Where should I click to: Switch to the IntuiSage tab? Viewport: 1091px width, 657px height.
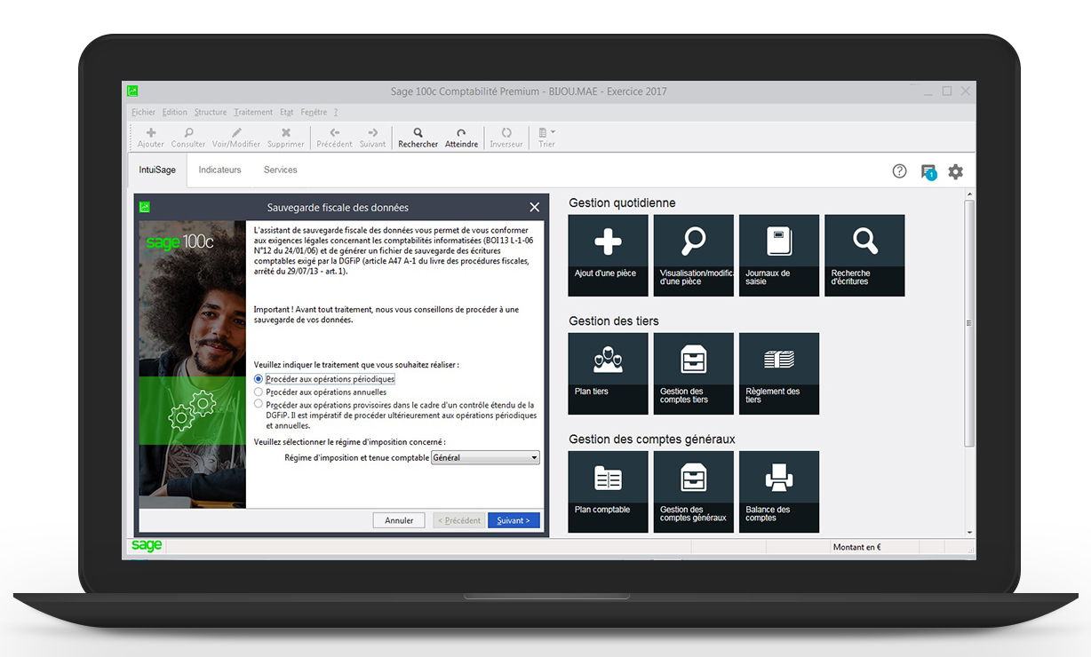156,170
